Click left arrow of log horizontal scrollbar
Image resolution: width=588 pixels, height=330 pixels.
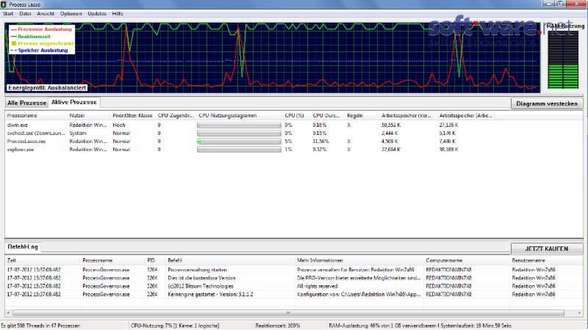click(x=8, y=313)
